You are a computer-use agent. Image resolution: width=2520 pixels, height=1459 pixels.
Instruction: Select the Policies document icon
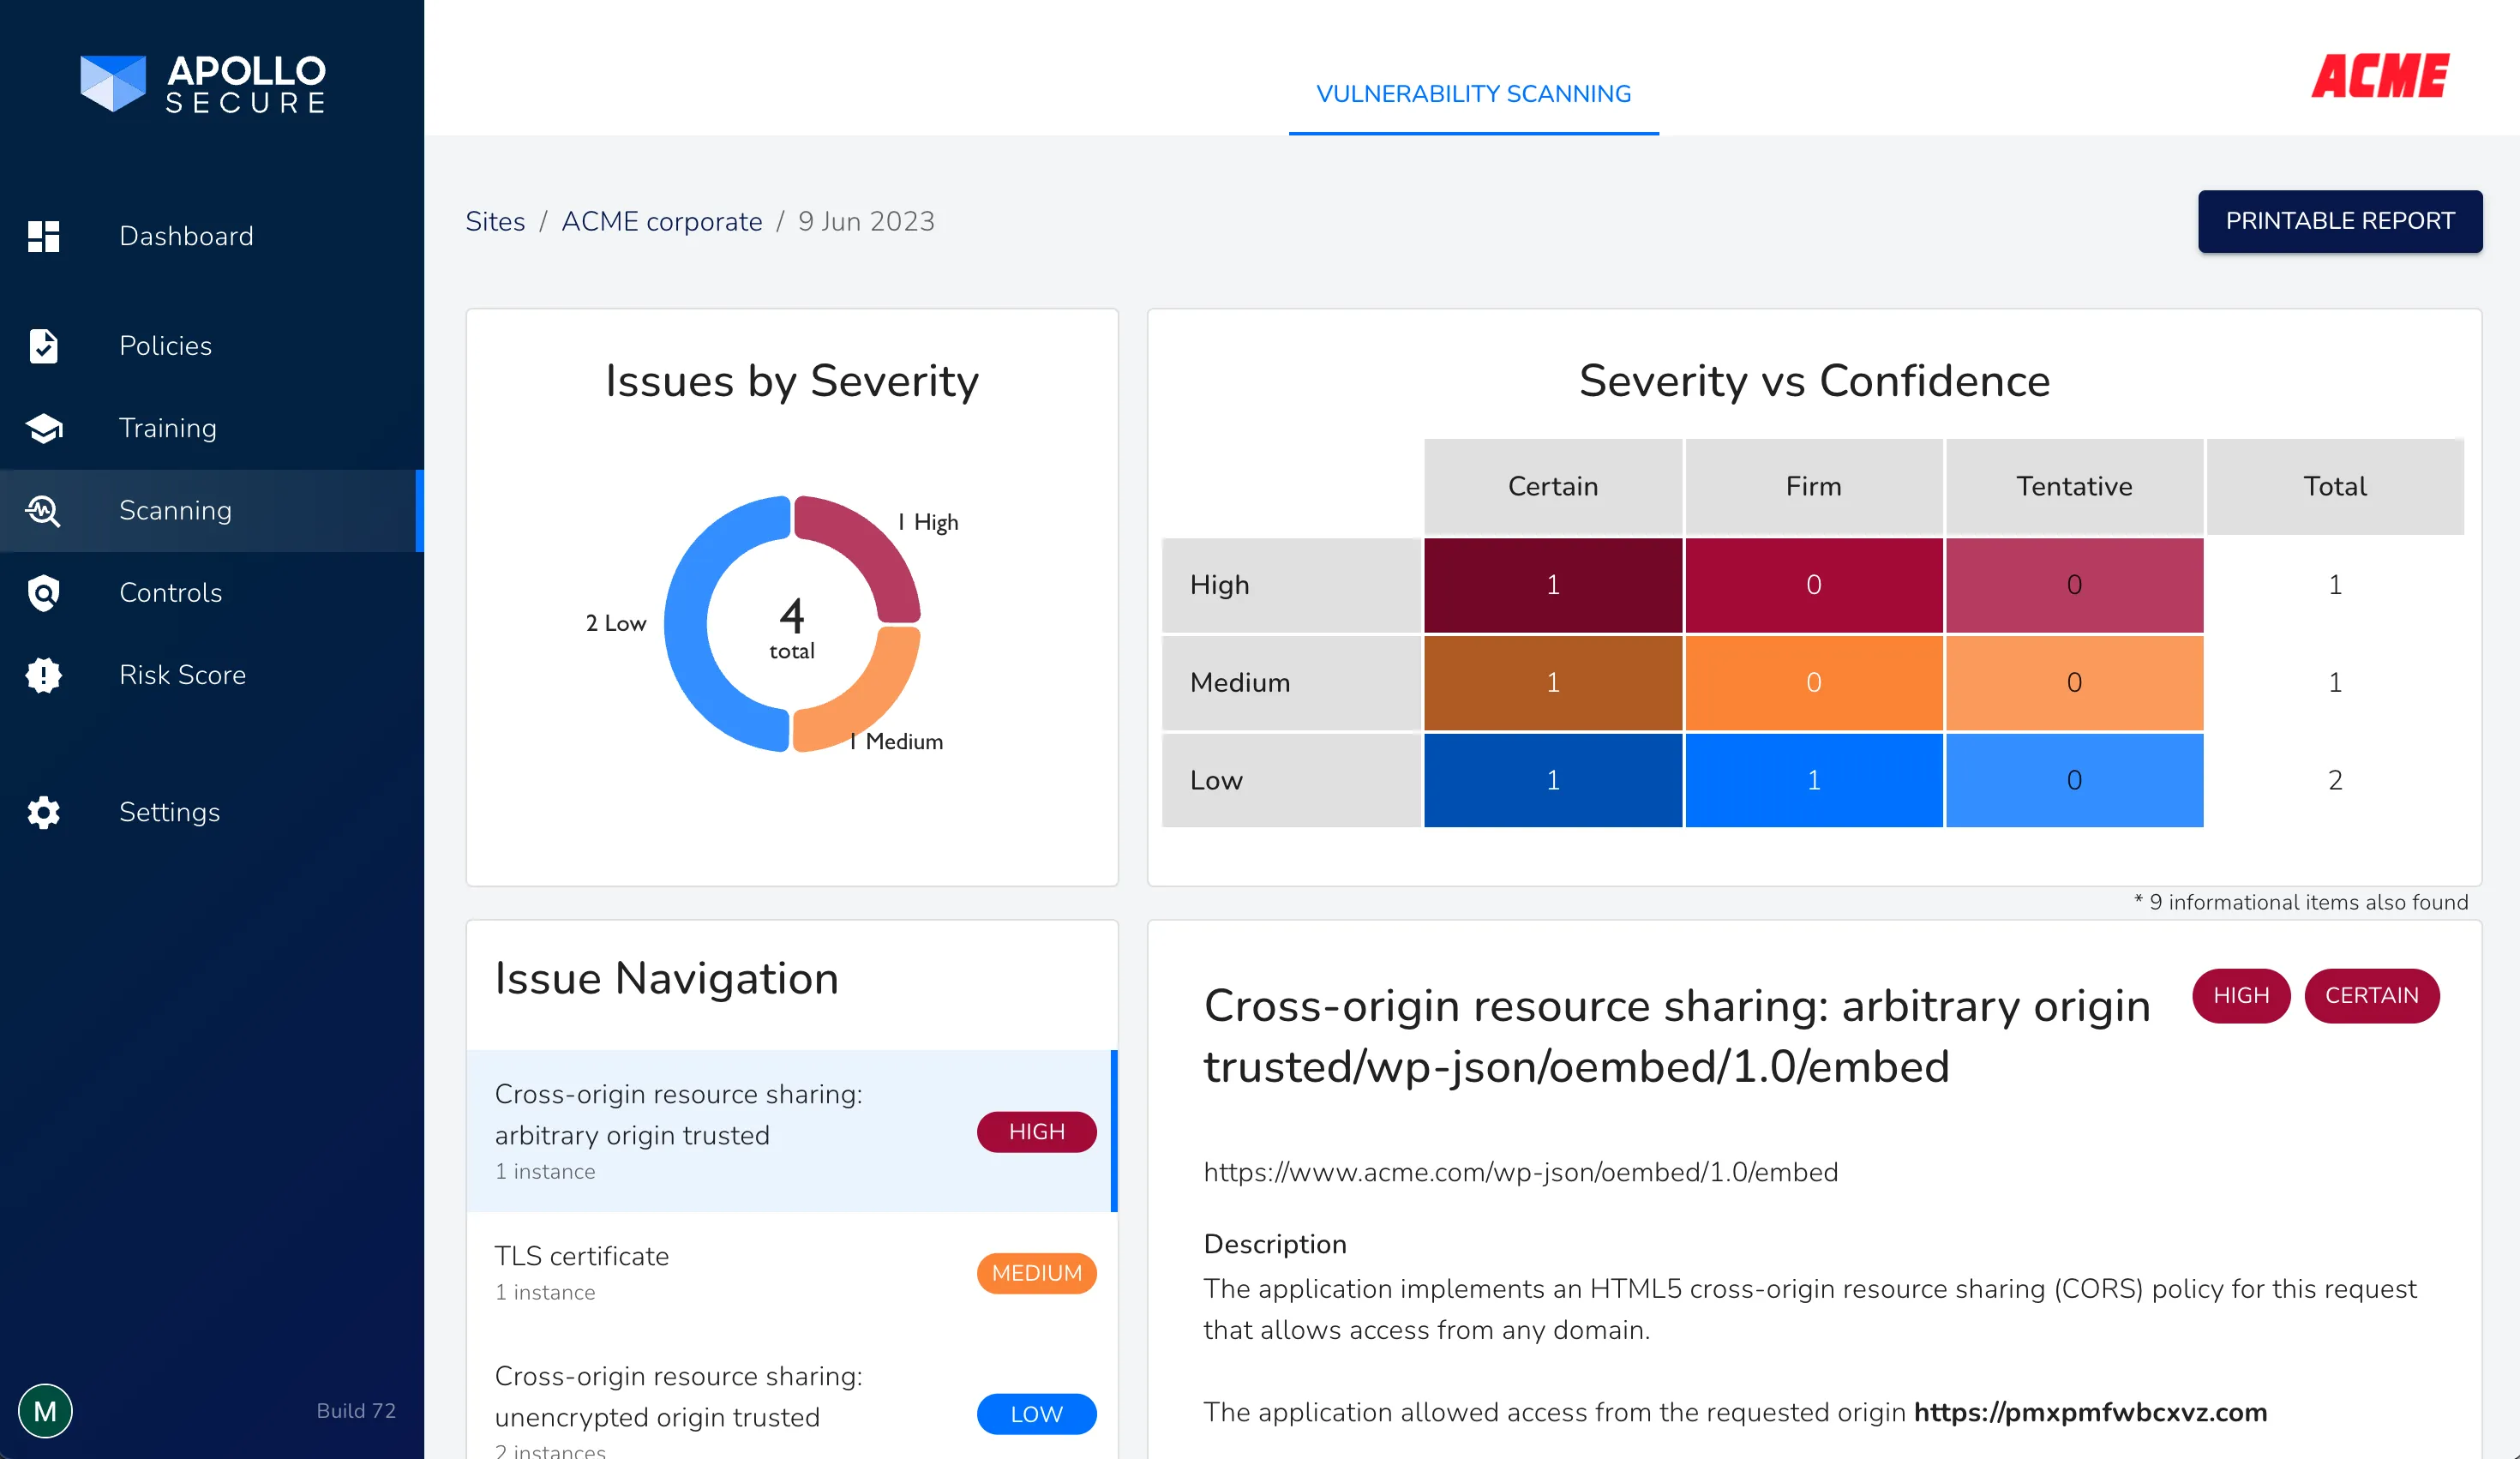[x=44, y=345]
